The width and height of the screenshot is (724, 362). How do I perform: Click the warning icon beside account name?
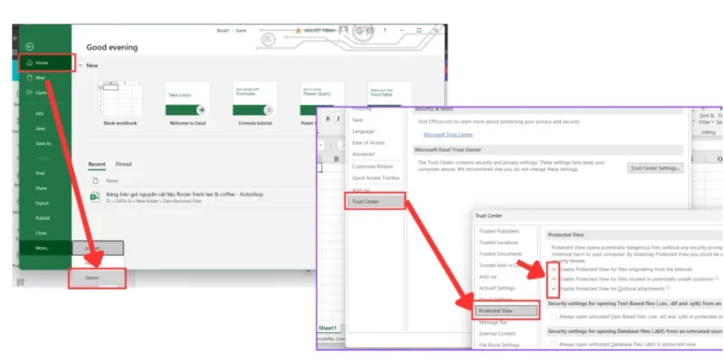pyautogui.click(x=299, y=31)
